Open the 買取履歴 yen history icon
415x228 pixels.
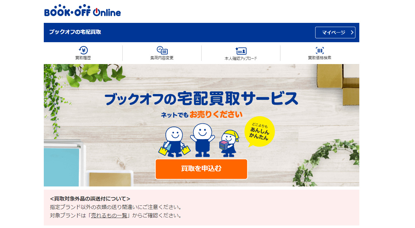83,50
